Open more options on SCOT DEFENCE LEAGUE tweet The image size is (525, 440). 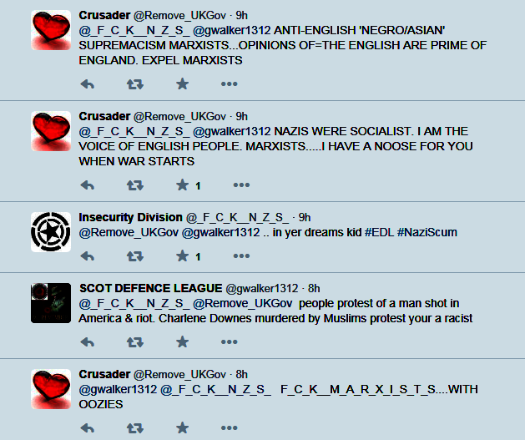click(x=230, y=341)
